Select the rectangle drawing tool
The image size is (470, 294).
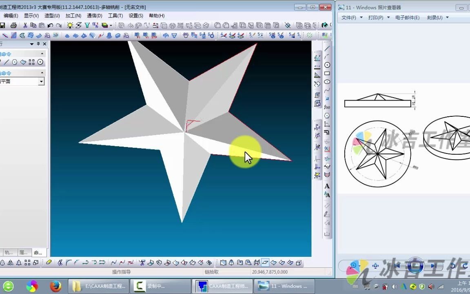(327, 73)
